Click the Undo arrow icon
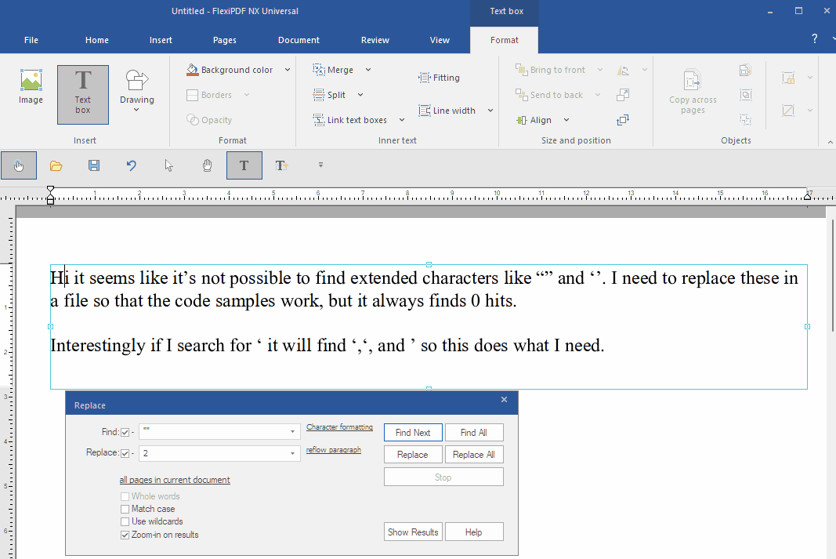 [132, 165]
